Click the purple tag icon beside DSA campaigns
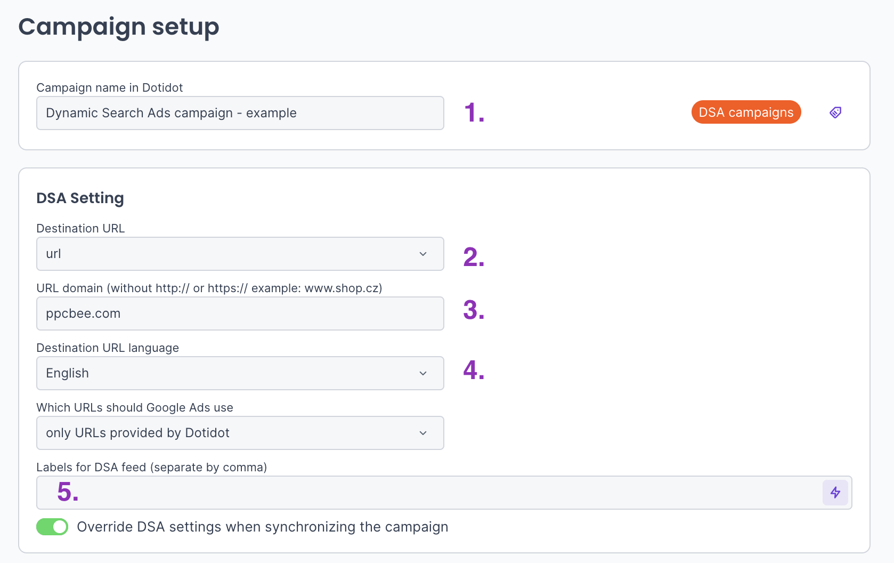This screenshot has width=894, height=563. (x=835, y=112)
